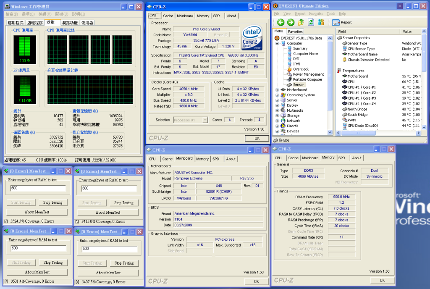Click the RAM megabytes field in 3407.5% MemTest
Image resolution: width=430 pixels, height=289 pixels.
(110, 249)
